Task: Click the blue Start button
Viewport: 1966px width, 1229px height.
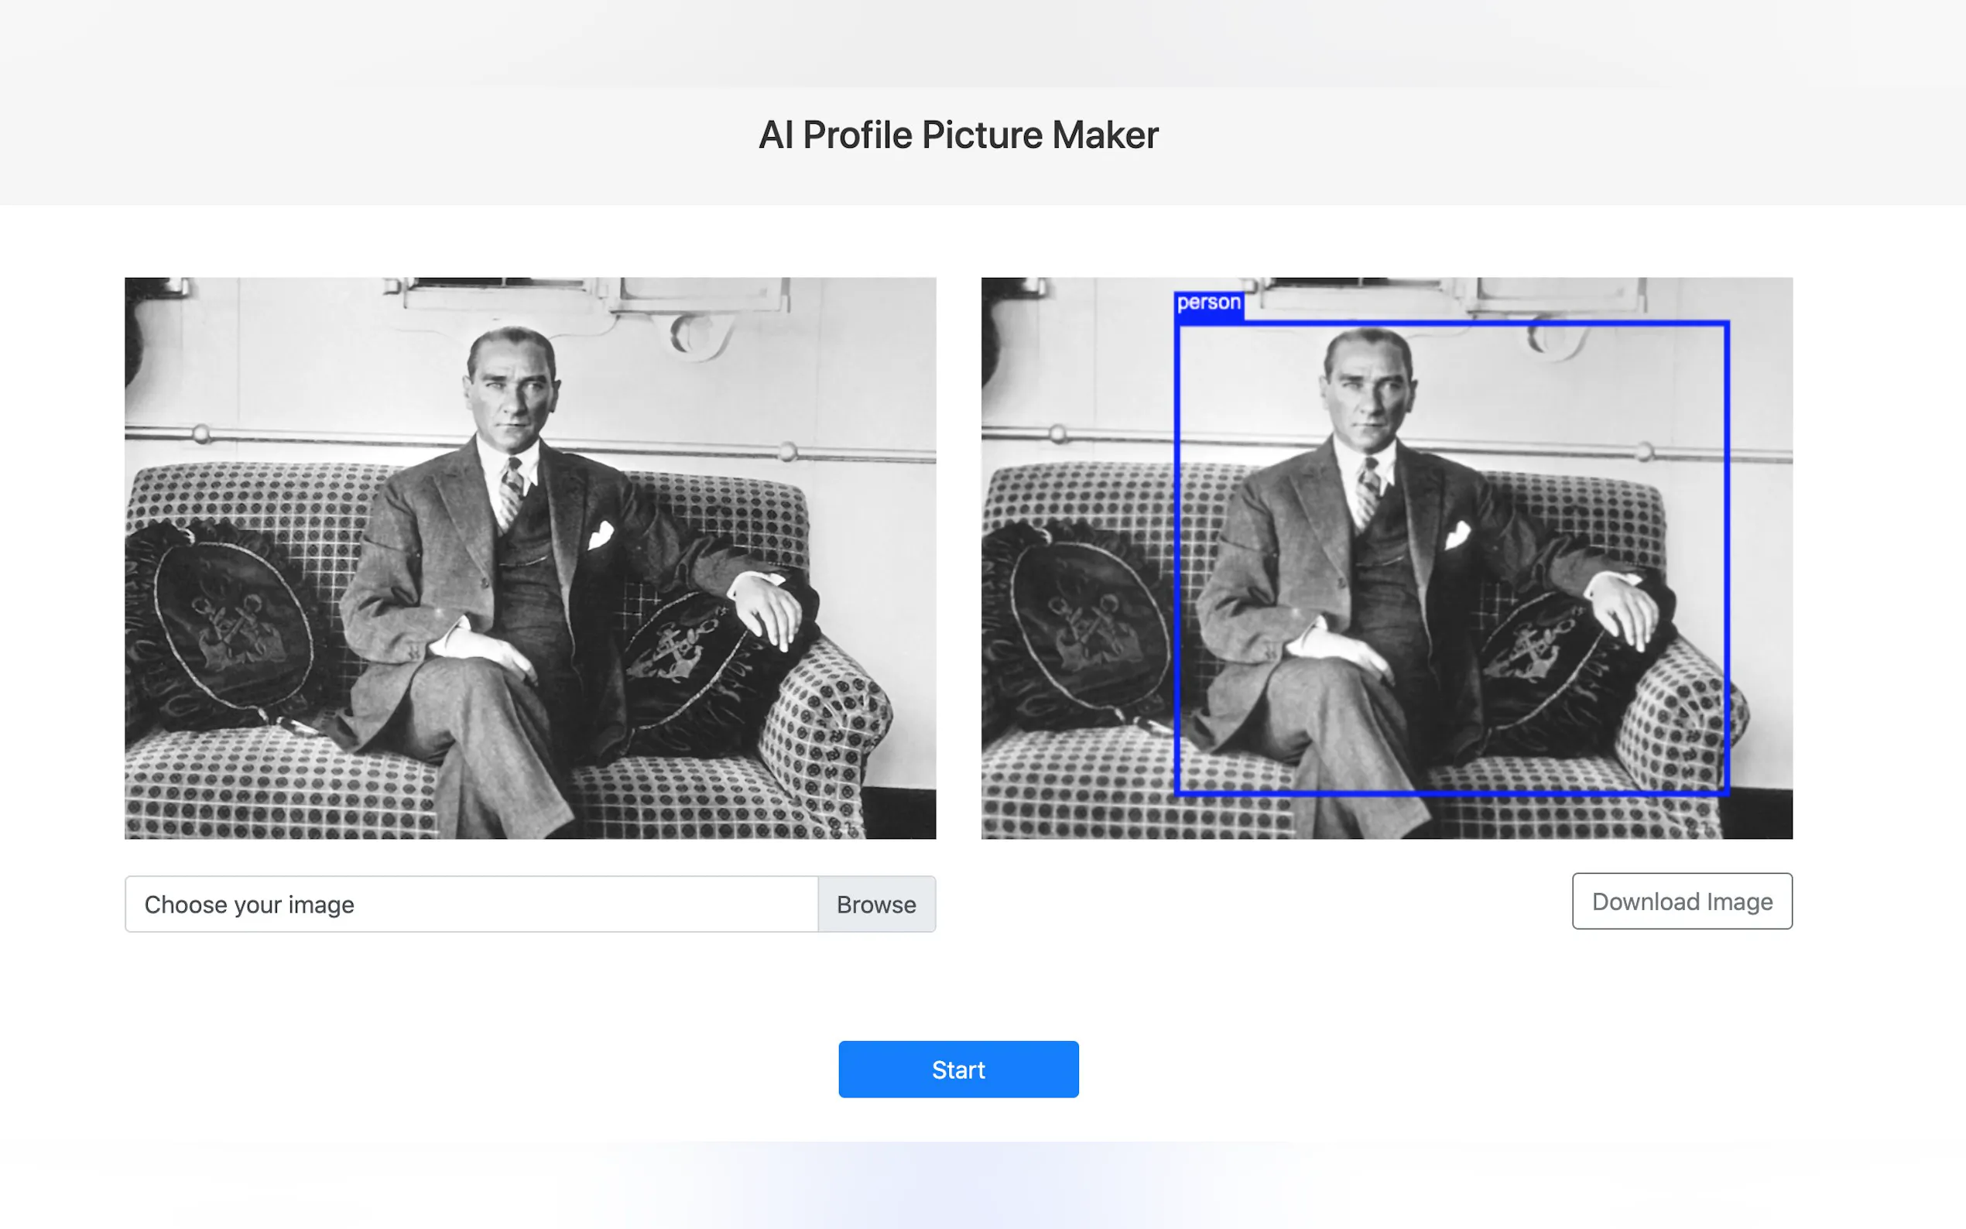Action: (x=958, y=1069)
